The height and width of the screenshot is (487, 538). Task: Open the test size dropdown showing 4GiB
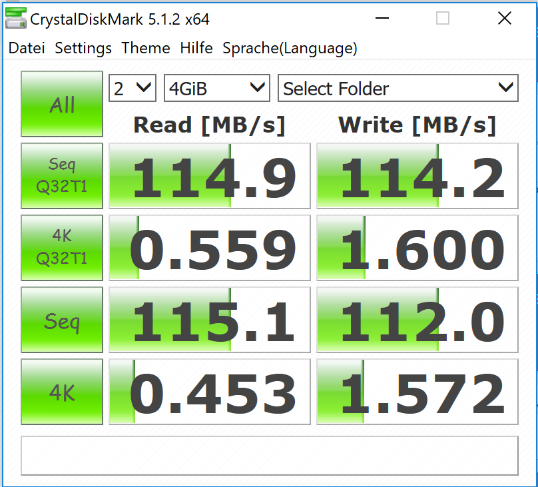pos(217,88)
